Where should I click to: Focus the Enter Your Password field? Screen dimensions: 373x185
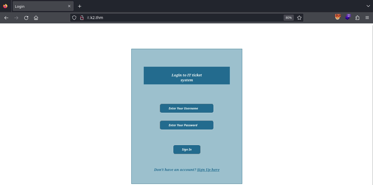coord(186,125)
